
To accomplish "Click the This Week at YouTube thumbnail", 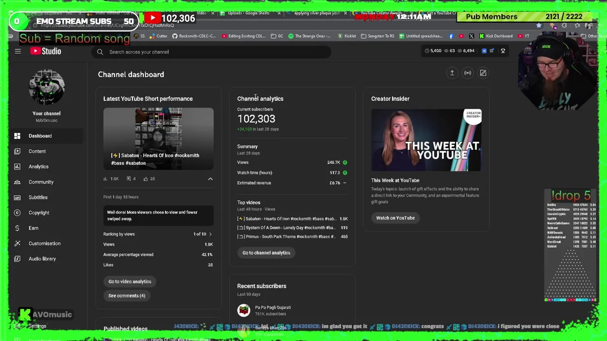I will click(426, 140).
